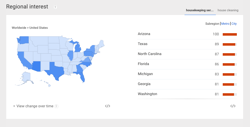Image resolution: width=250 pixels, height=127 pixels.
Task: Open Michigan regional details
Action: click(x=145, y=74)
